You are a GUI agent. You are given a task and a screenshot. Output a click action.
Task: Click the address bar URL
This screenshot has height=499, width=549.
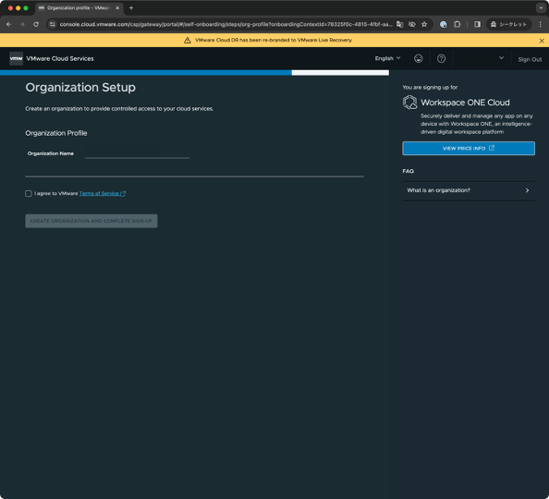pos(226,24)
